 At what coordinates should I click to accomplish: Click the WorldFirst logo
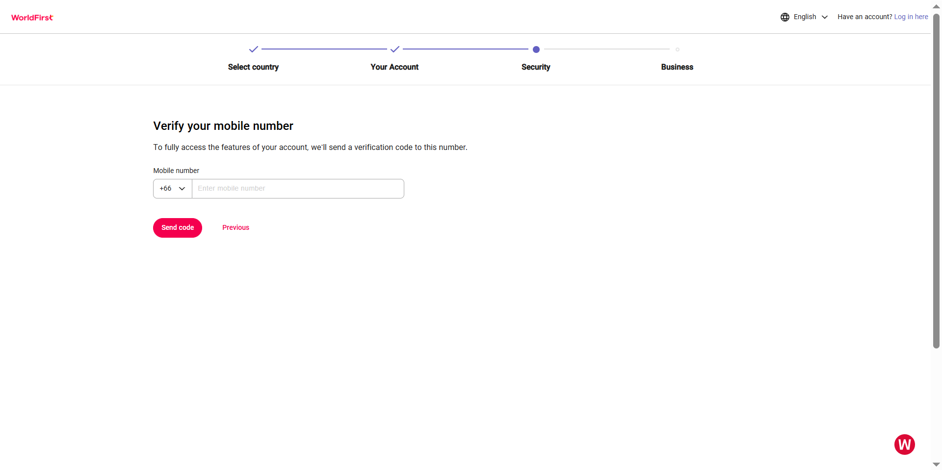tap(32, 18)
